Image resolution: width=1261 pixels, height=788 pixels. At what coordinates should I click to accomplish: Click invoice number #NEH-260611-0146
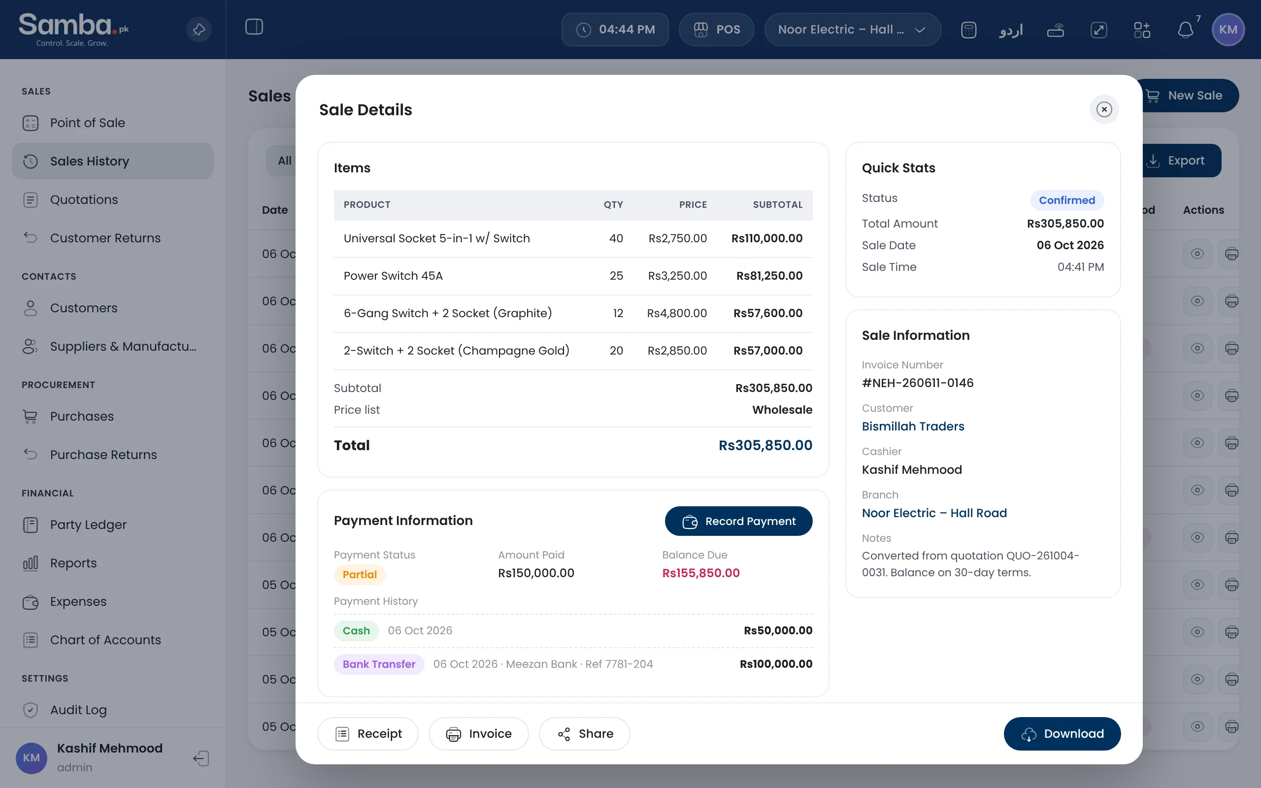pyautogui.click(x=918, y=383)
